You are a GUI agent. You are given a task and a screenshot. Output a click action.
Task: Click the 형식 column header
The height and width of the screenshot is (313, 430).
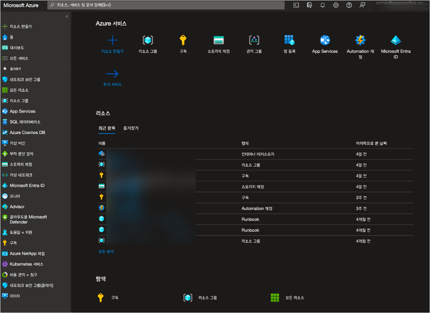pos(245,143)
